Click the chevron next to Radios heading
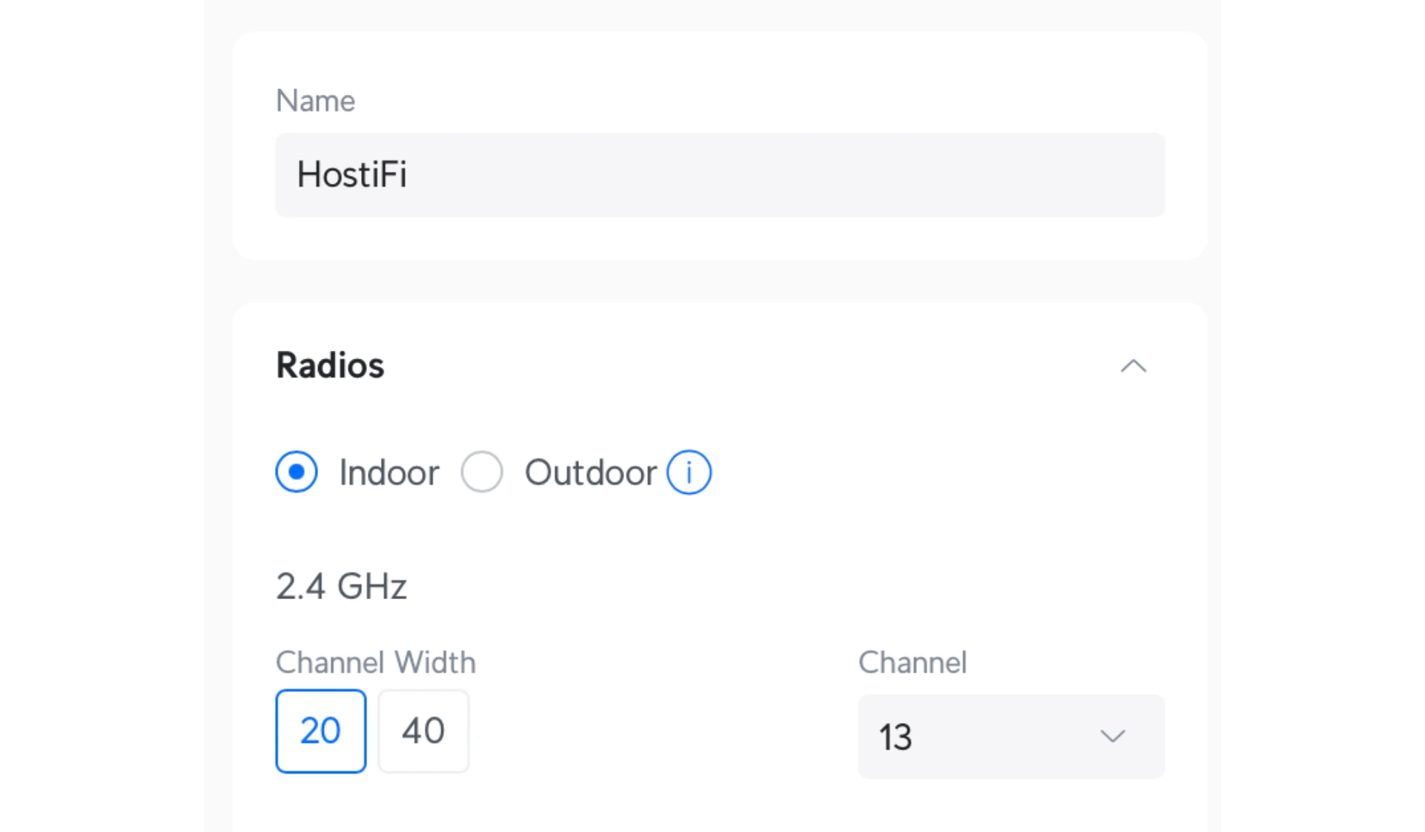Screen dimensions: 1425x832 pyautogui.click(x=1131, y=366)
